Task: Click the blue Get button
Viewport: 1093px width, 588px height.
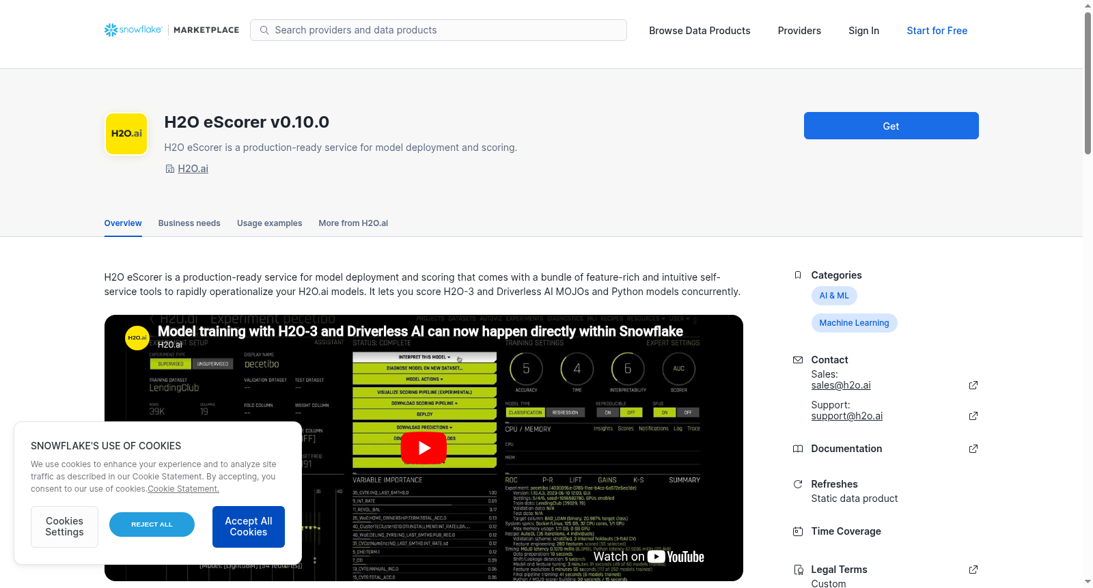Action: tap(891, 126)
